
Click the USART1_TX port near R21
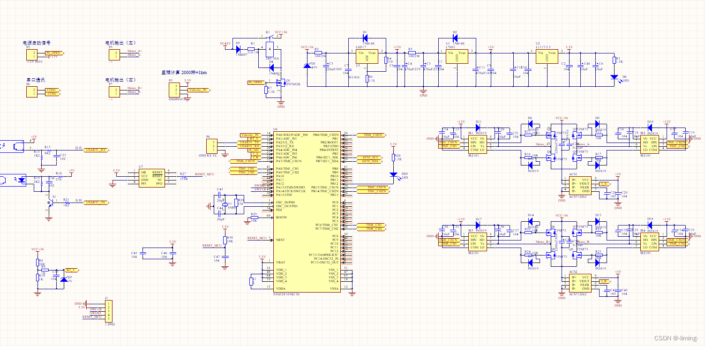coord(97,203)
